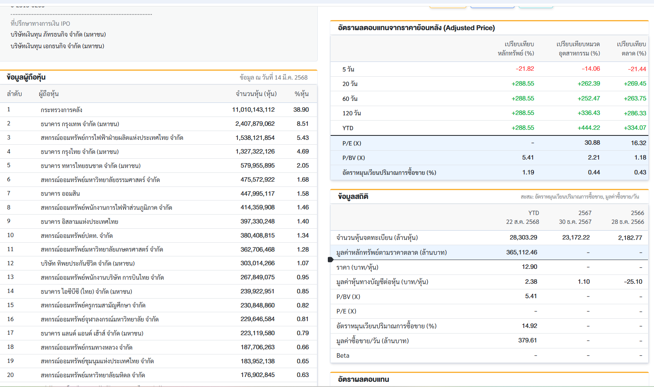Click 'บริษัท ทิพยประกันชีวิต จำกัด (มหาชน)' name

coord(88,263)
